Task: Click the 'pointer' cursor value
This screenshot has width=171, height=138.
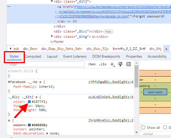Action: [36, 129]
